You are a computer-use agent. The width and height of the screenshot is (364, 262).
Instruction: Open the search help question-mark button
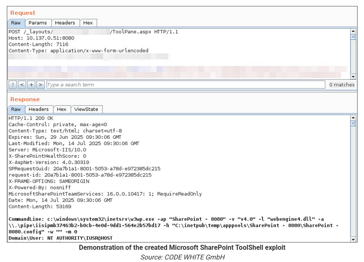tap(13, 85)
